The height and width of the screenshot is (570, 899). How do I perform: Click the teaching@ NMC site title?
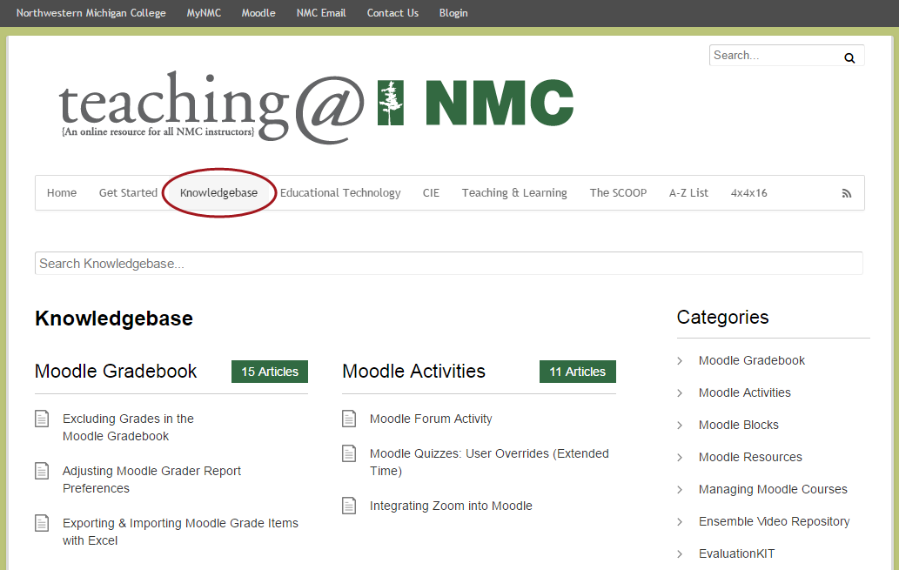(x=316, y=107)
